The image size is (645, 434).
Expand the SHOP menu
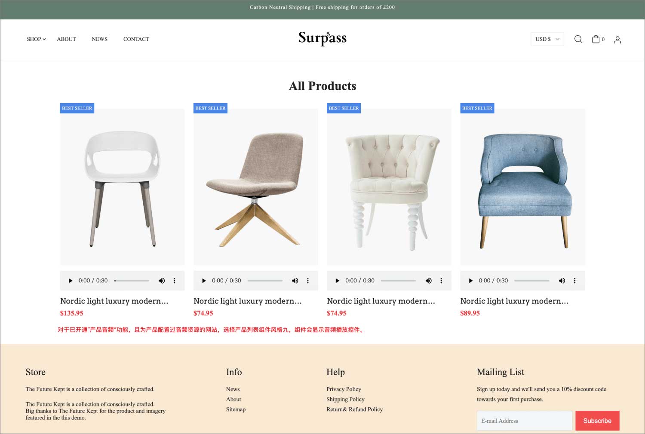point(36,39)
